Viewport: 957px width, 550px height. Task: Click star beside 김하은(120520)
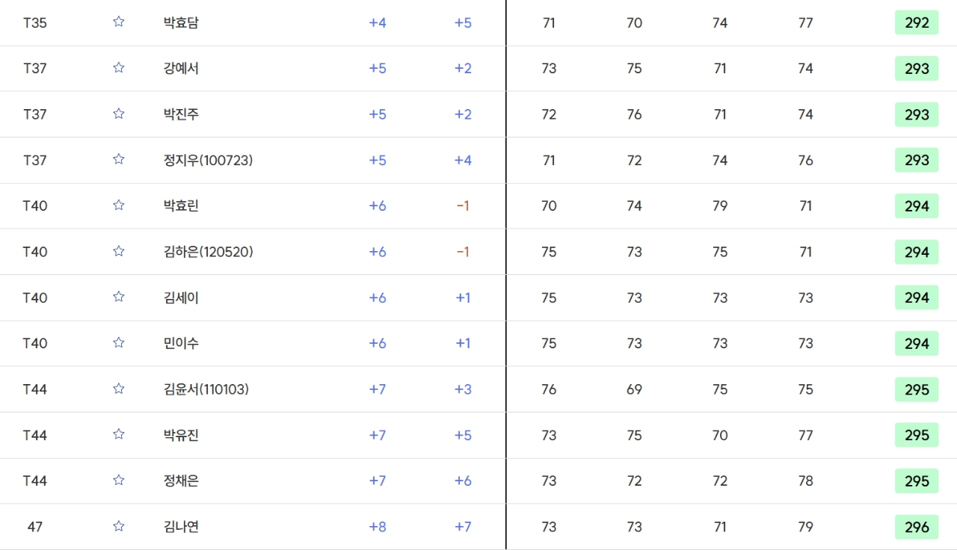118,251
